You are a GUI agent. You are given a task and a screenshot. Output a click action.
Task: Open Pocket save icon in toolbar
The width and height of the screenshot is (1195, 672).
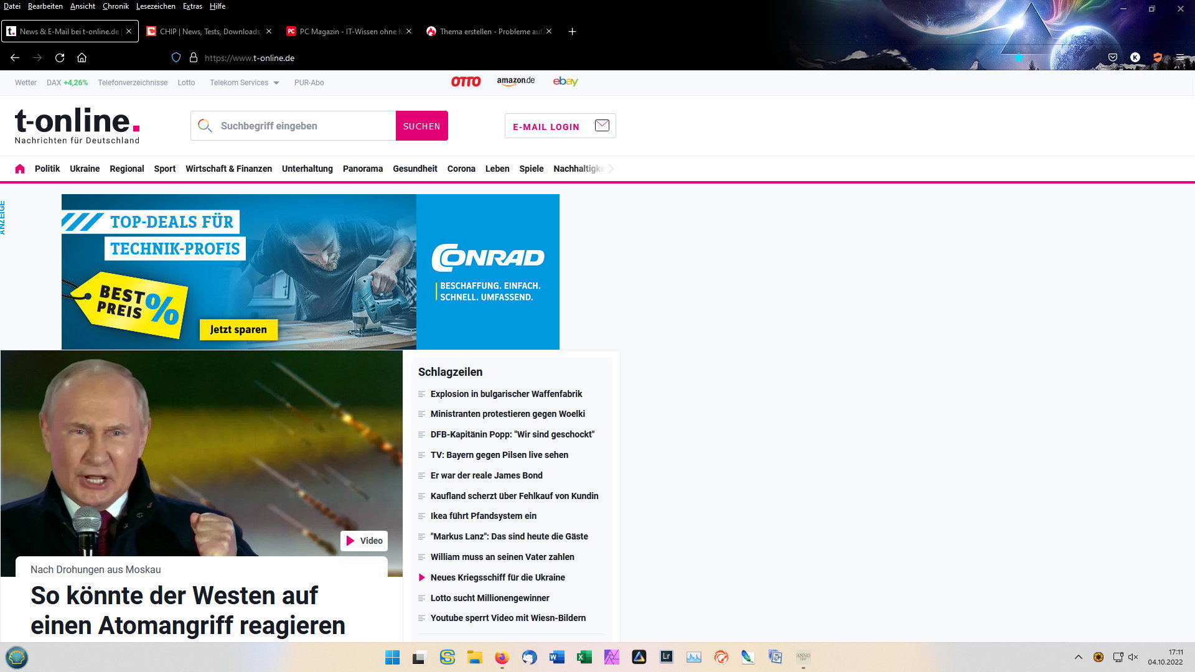click(1112, 57)
